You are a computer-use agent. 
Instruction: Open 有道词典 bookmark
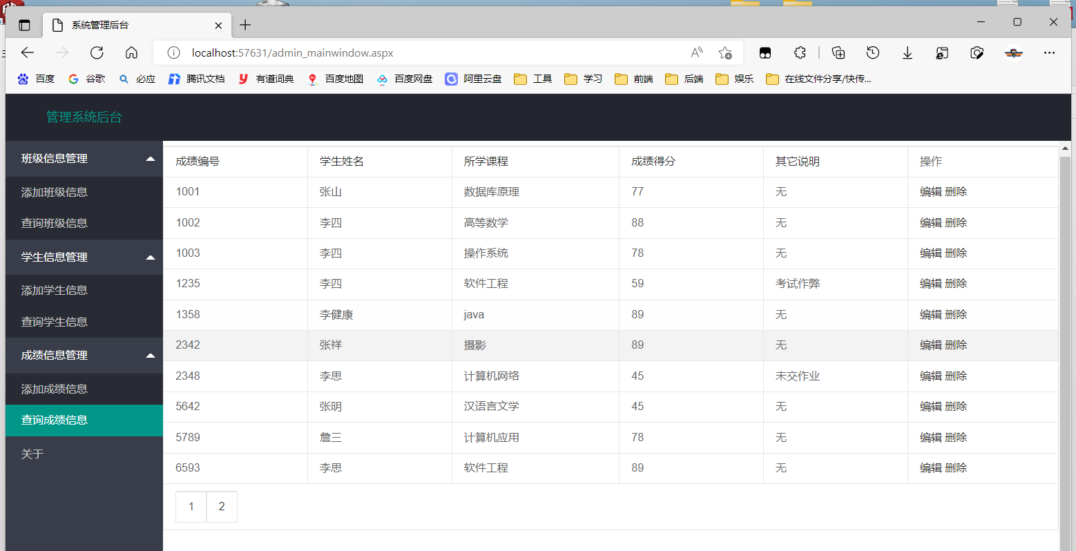(267, 79)
